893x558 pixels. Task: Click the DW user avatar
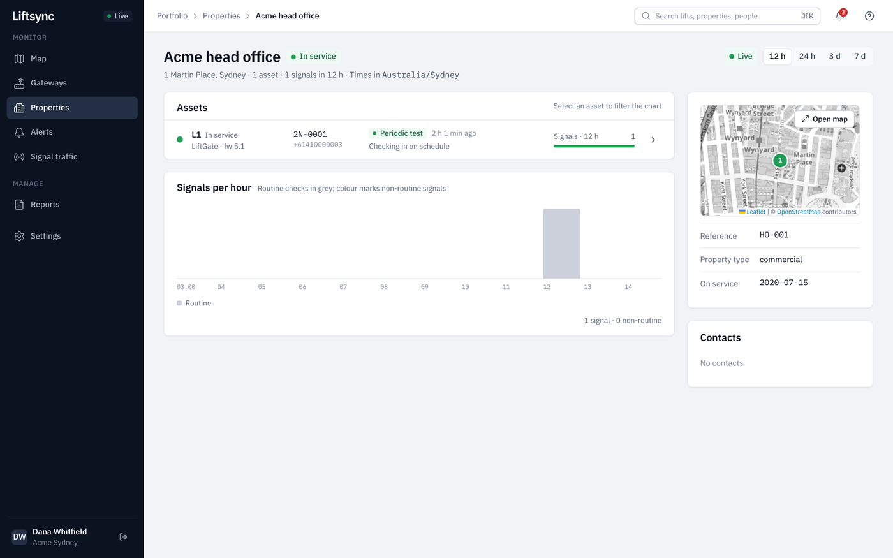[x=20, y=537]
